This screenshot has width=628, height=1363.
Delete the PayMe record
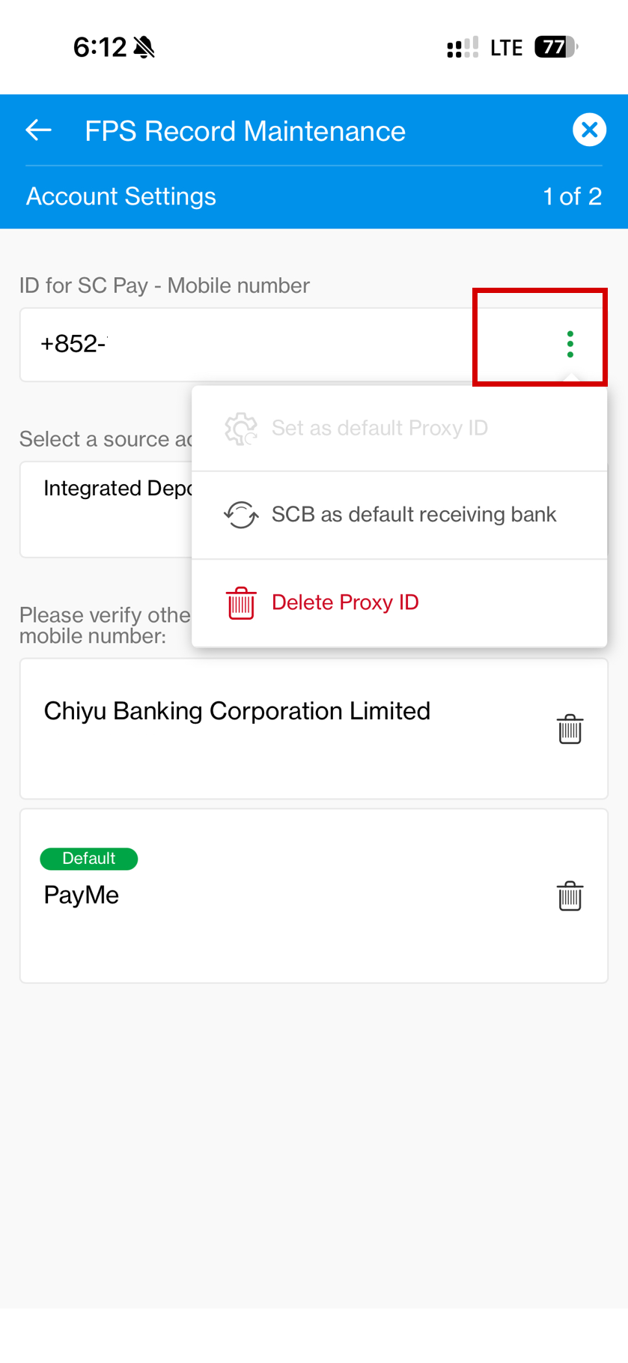570,896
